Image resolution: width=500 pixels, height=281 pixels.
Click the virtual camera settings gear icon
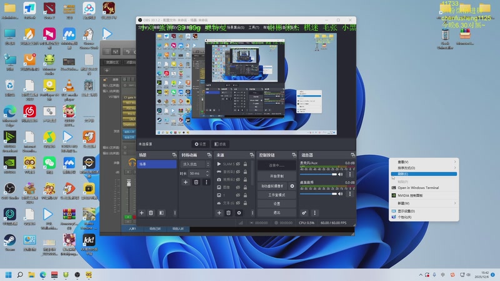pyautogui.click(x=291, y=186)
